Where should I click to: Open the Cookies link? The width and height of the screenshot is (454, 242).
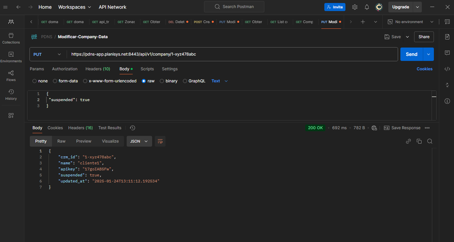click(425, 69)
